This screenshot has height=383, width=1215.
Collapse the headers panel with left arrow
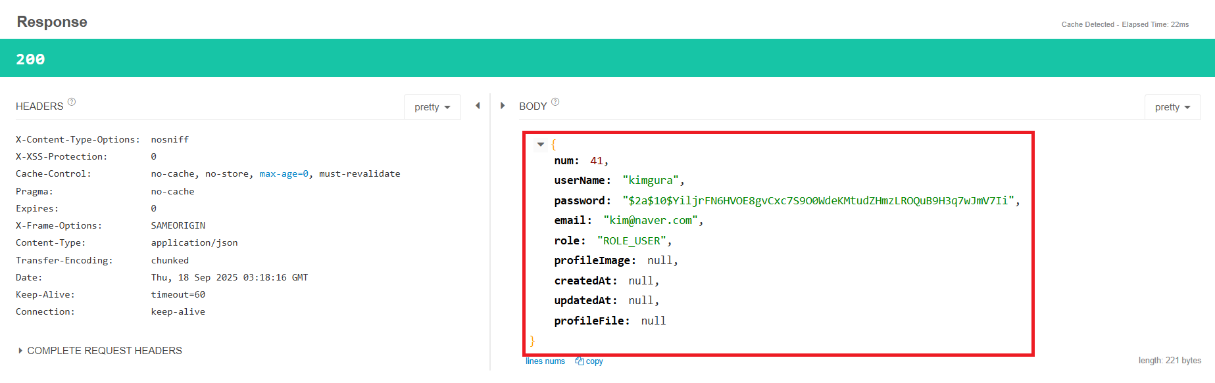(478, 106)
